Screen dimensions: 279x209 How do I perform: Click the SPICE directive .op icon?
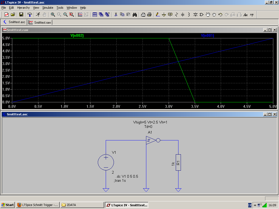click(251, 15)
